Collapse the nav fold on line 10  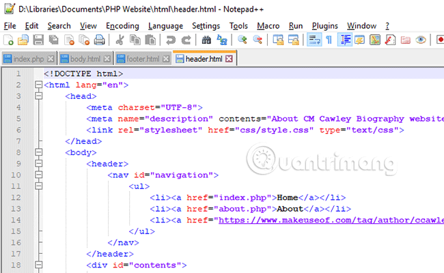point(38,175)
